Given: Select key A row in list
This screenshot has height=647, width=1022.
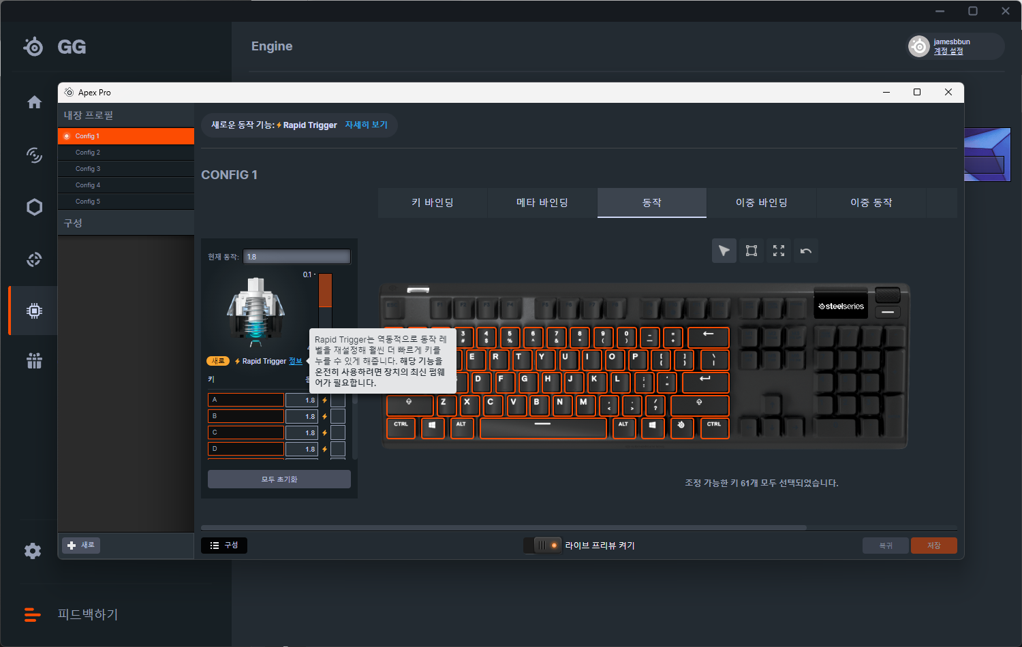Looking at the screenshot, I should click(246, 400).
